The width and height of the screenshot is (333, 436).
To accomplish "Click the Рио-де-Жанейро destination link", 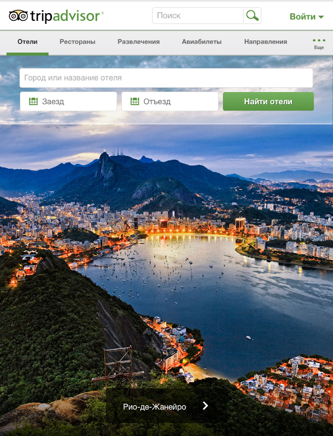I will [x=154, y=407].
